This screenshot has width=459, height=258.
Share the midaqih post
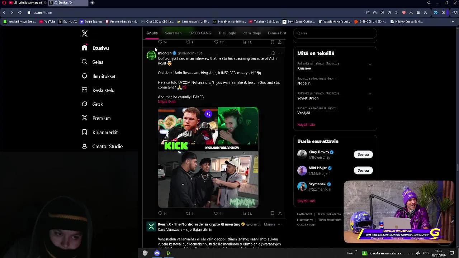(x=280, y=213)
